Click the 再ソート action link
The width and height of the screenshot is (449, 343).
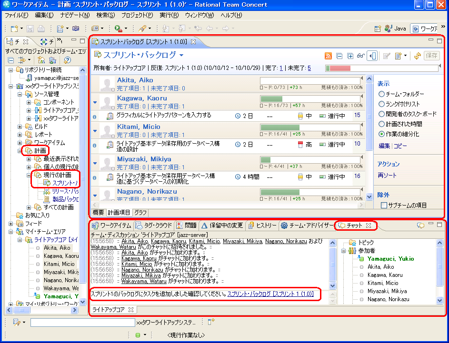pyautogui.click(x=387, y=176)
